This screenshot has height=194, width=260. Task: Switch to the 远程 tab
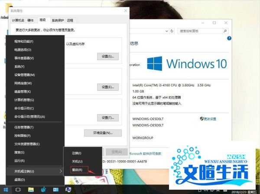pos(70,20)
